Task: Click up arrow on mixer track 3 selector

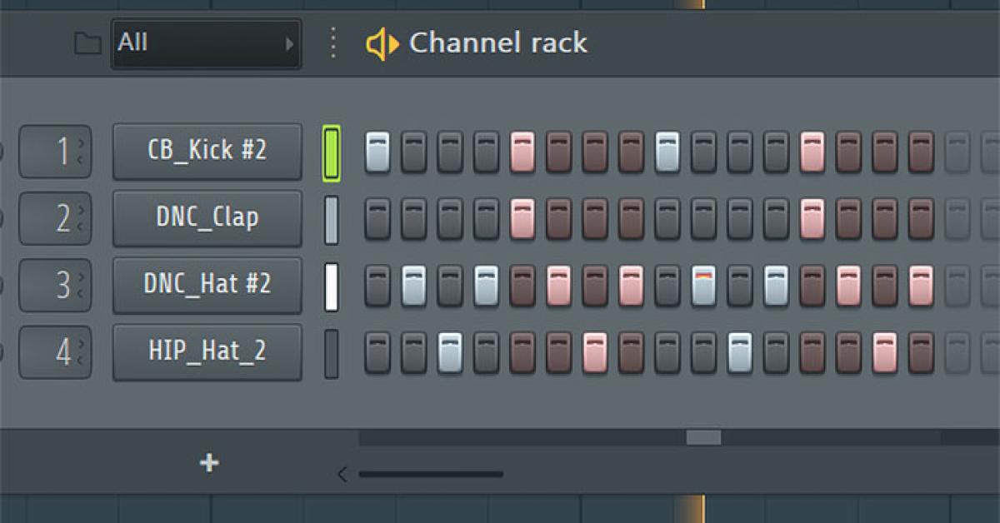Action: point(81,277)
